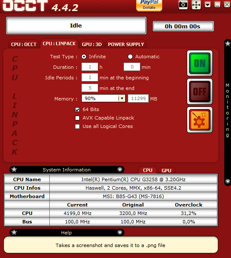
Task: Switch to the CPU : OCCT tab
Action: (x=24, y=44)
